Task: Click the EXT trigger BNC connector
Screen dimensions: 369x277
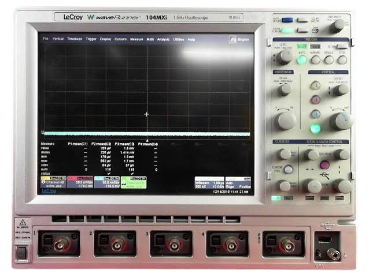Action: tap(287, 245)
